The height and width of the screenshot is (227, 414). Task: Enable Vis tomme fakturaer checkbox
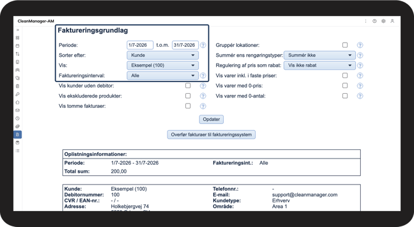pos(188,105)
